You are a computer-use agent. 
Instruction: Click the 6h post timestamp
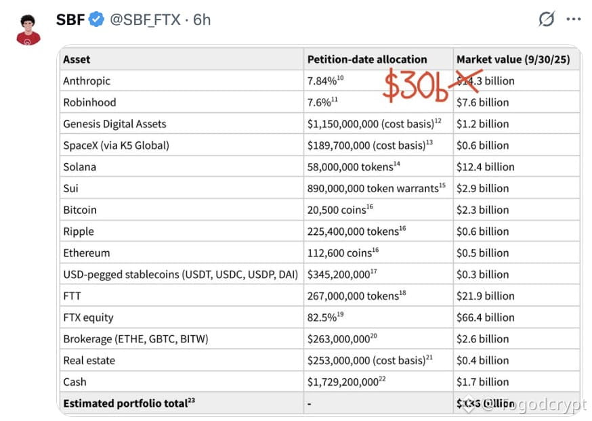[x=202, y=20]
